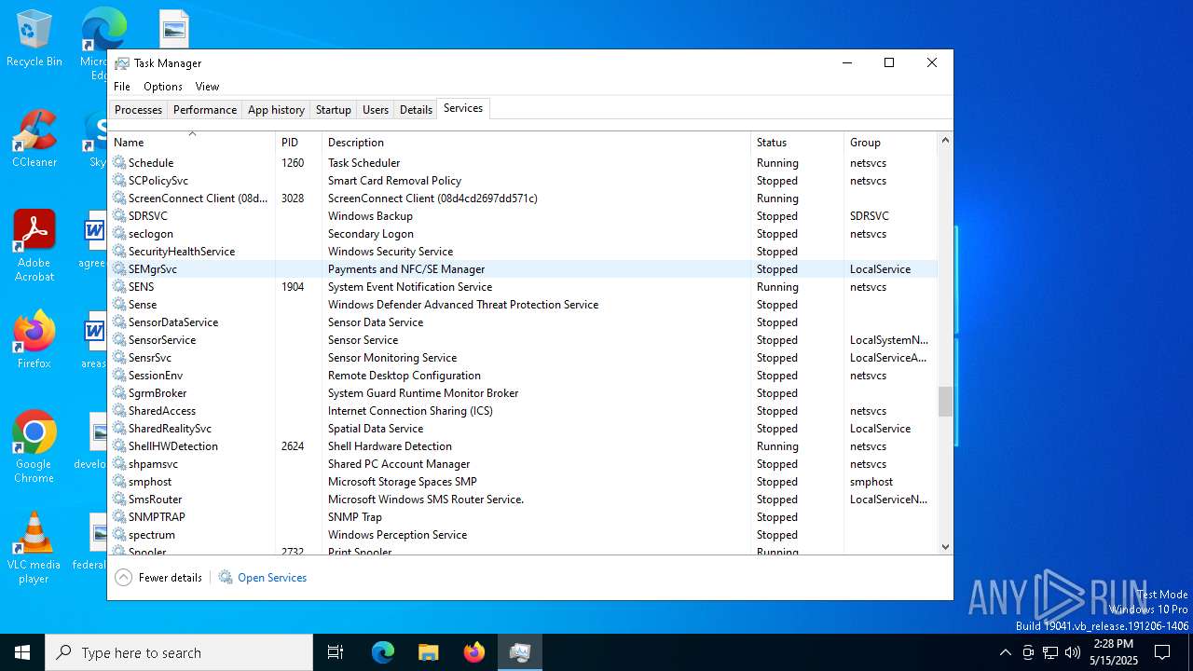Click the scrollbar down arrow

click(945, 547)
